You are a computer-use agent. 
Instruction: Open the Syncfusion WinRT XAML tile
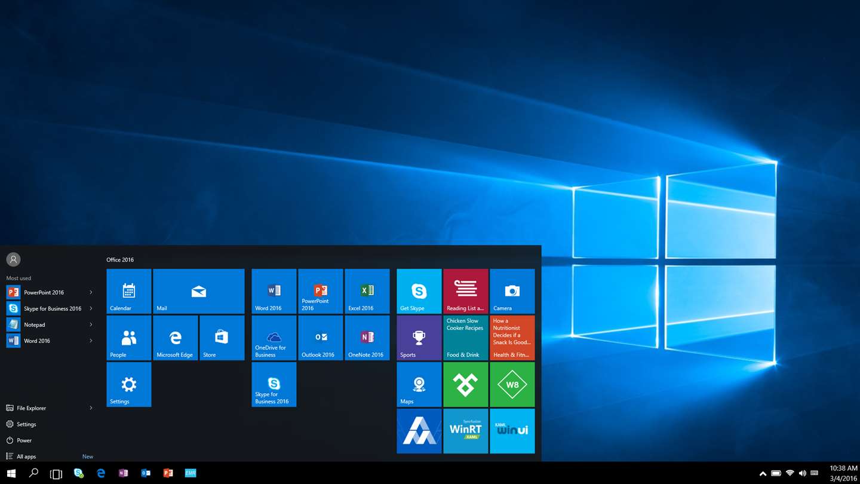coord(465,431)
